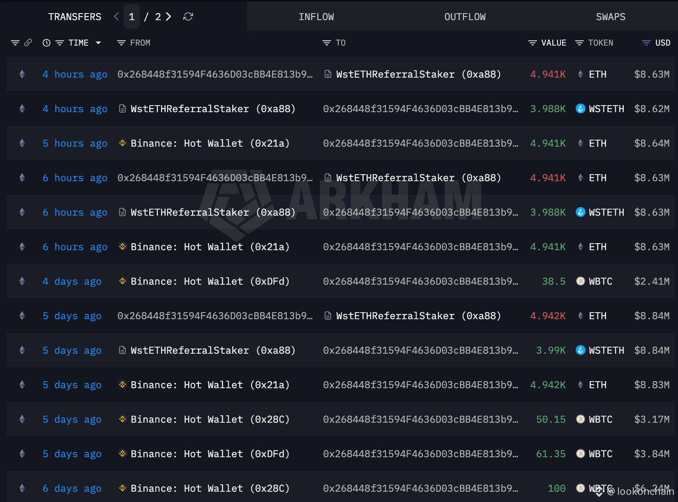Screen dimensions: 678x502
Task: Click the total pages number 2
Action: [x=158, y=17]
